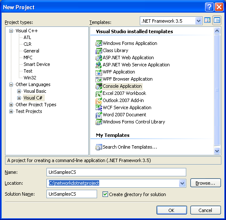Viewport: 226px width, 220px height.
Task: Click the Solution Name input field
Action: 72,194
